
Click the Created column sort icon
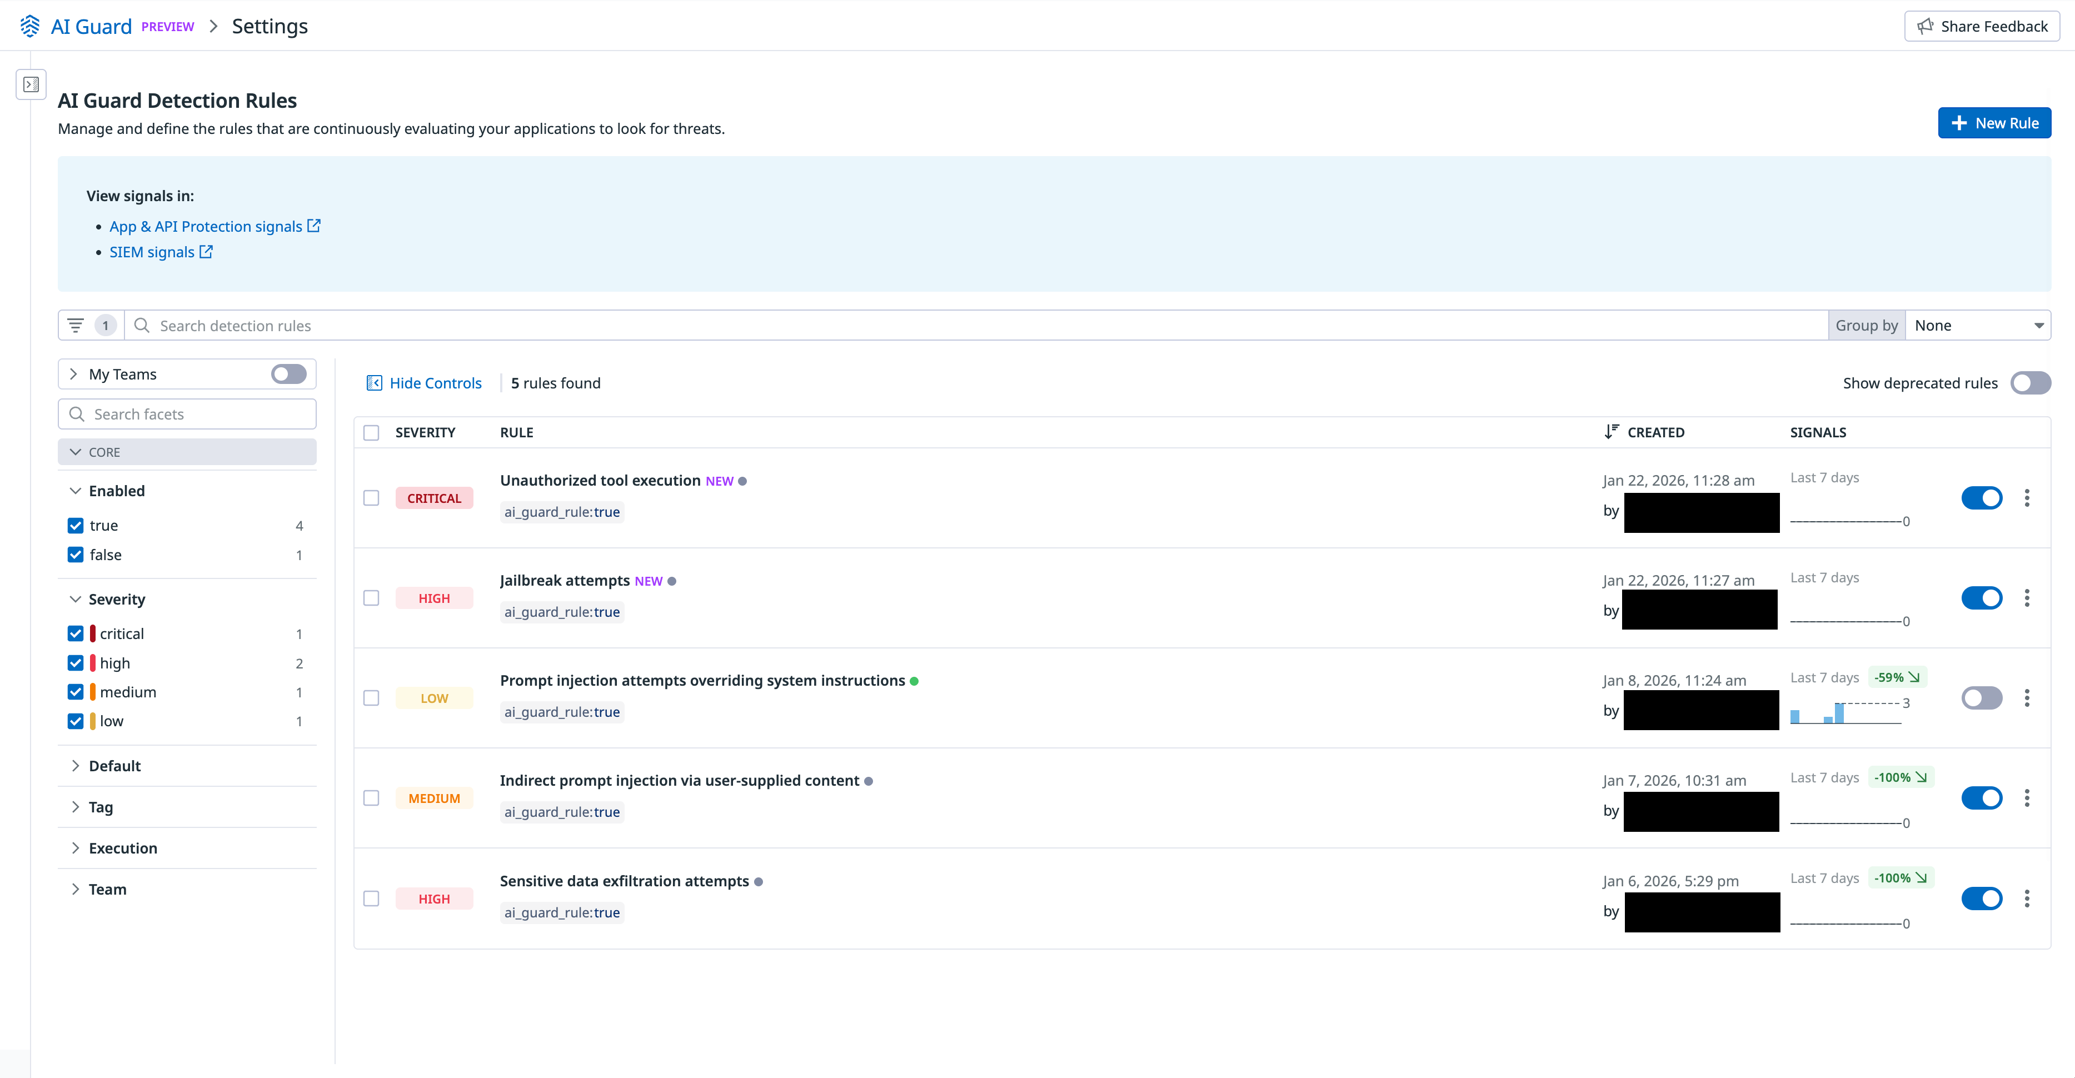[x=1611, y=432]
